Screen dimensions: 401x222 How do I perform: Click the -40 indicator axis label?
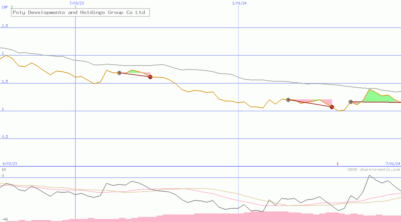[5, 219]
